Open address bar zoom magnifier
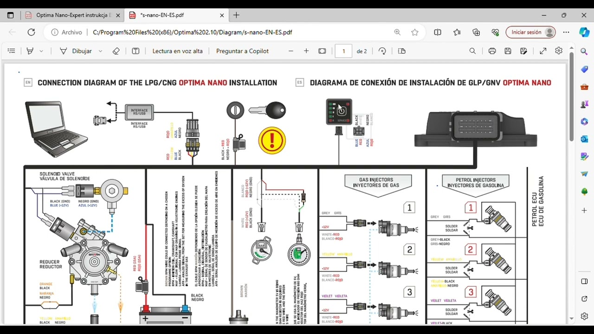The image size is (594, 334). coord(397,32)
